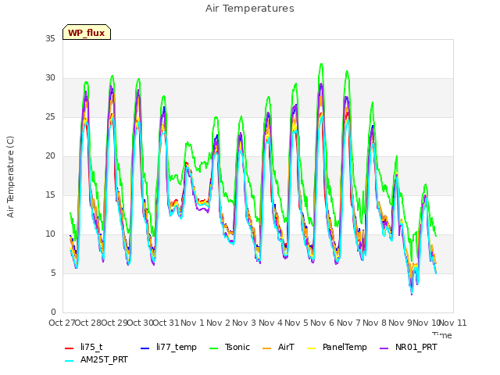Click the Nov 9 x-axis tick label
The height and width of the screenshot is (375, 500).
pyautogui.click(x=401, y=323)
